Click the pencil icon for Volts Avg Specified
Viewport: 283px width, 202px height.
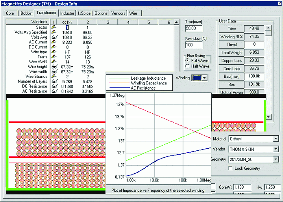click(54, 32)
